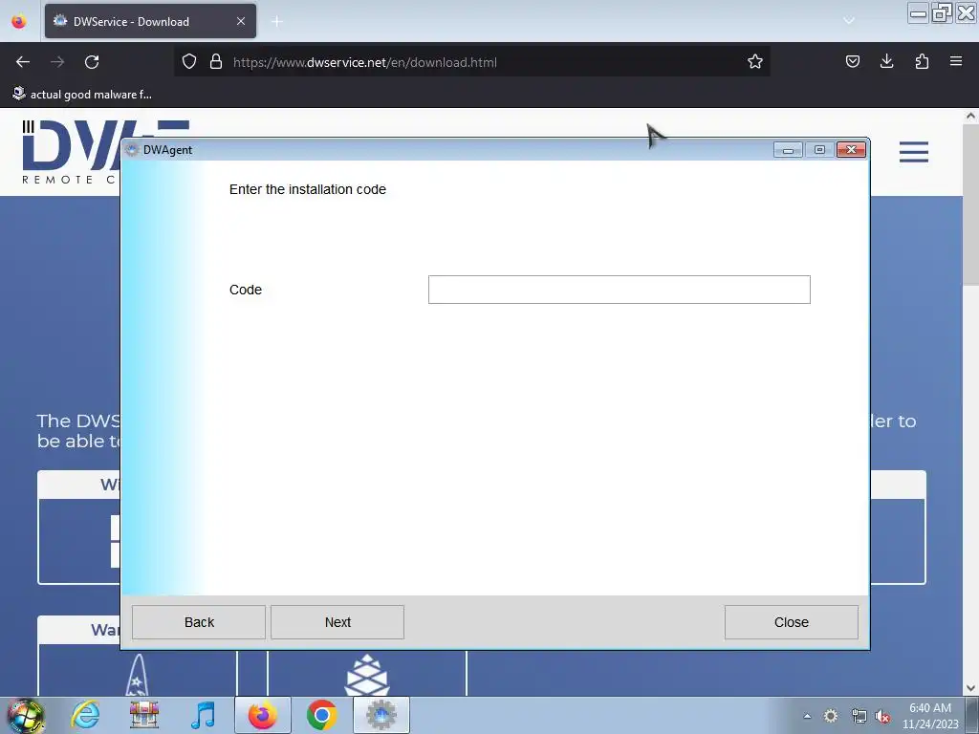Maximize the DWAgent dialog window
The image size is (979, 734).
[819, 150]
